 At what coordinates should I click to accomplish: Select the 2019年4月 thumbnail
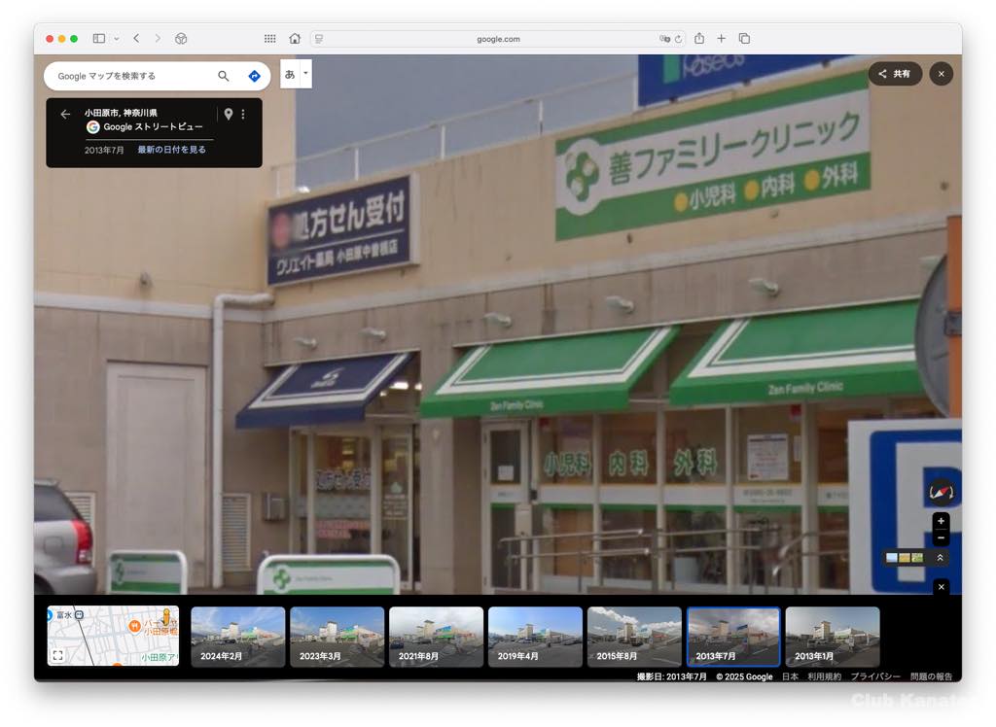(x=535, y=637)
